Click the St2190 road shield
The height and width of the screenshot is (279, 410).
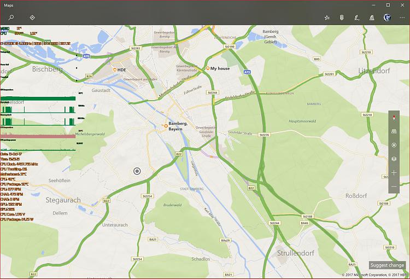coord(229,47)
